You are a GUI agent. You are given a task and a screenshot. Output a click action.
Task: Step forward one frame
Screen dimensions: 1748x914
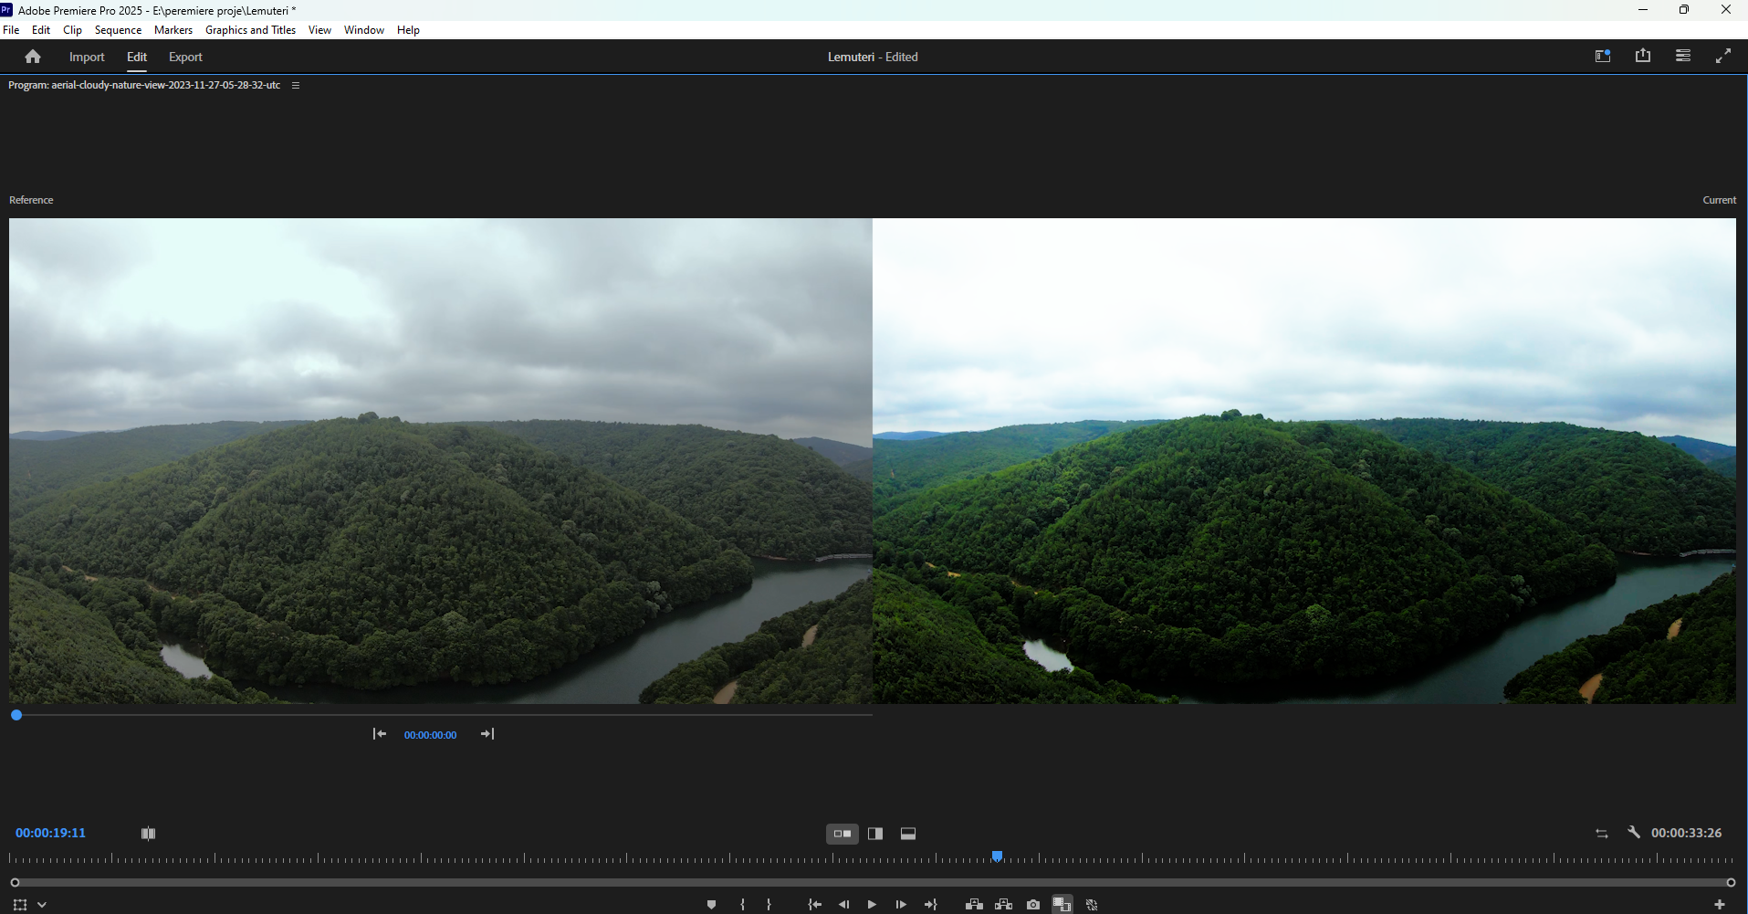901,905
